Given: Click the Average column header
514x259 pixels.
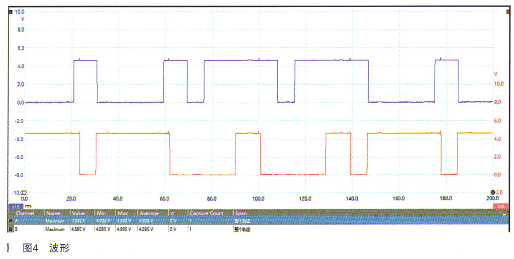Looking at the screenshot, I should click(x=149, y=213).
